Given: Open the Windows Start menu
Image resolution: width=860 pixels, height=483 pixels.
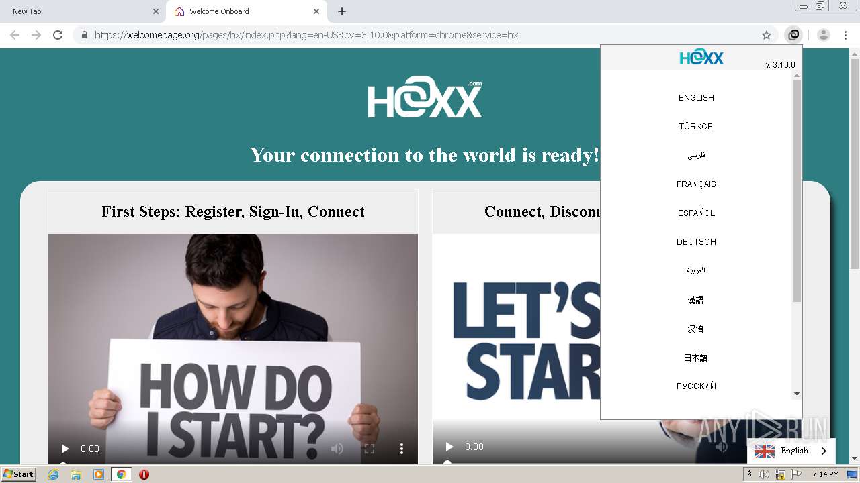Looking at the screenshot, I should pyautogui.click(x=19, y=474).
